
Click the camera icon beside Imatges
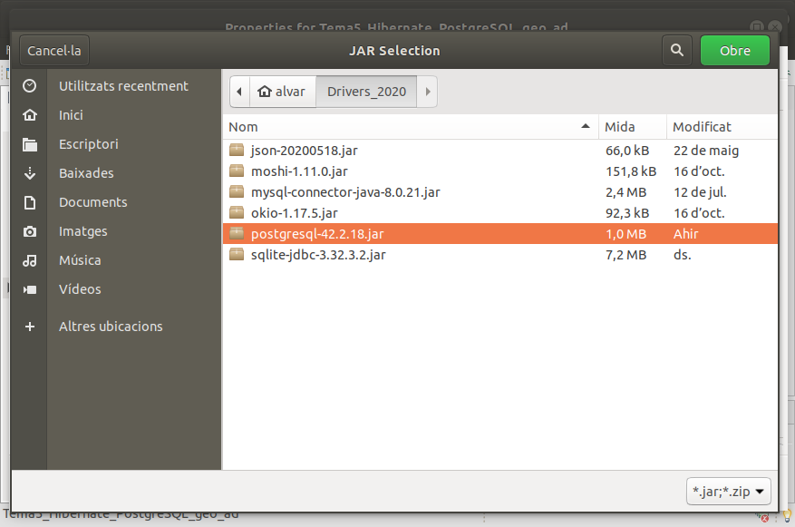[x=29, y=232]
